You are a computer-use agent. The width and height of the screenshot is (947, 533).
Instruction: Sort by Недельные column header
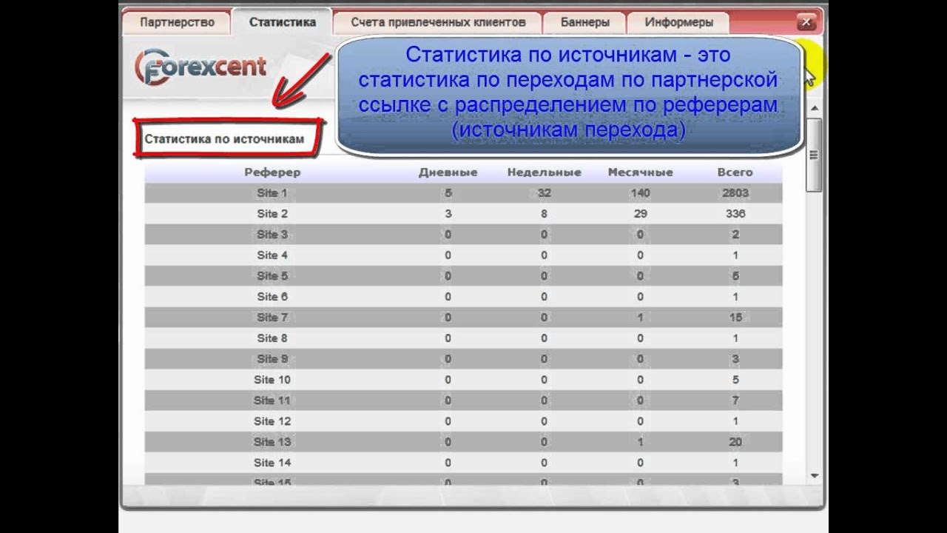tap(544, 172)
